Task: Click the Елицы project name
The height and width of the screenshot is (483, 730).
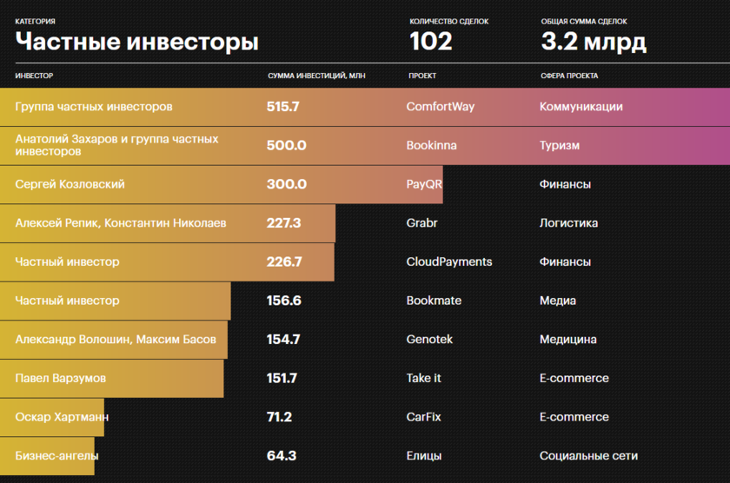Action: click(x=424, y=456)
